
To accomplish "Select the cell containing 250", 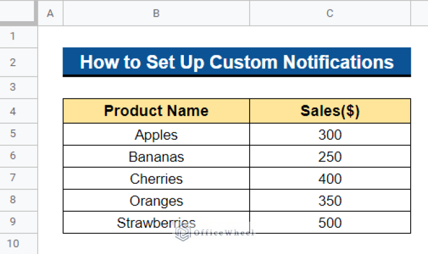I will (x=330, y=157).
